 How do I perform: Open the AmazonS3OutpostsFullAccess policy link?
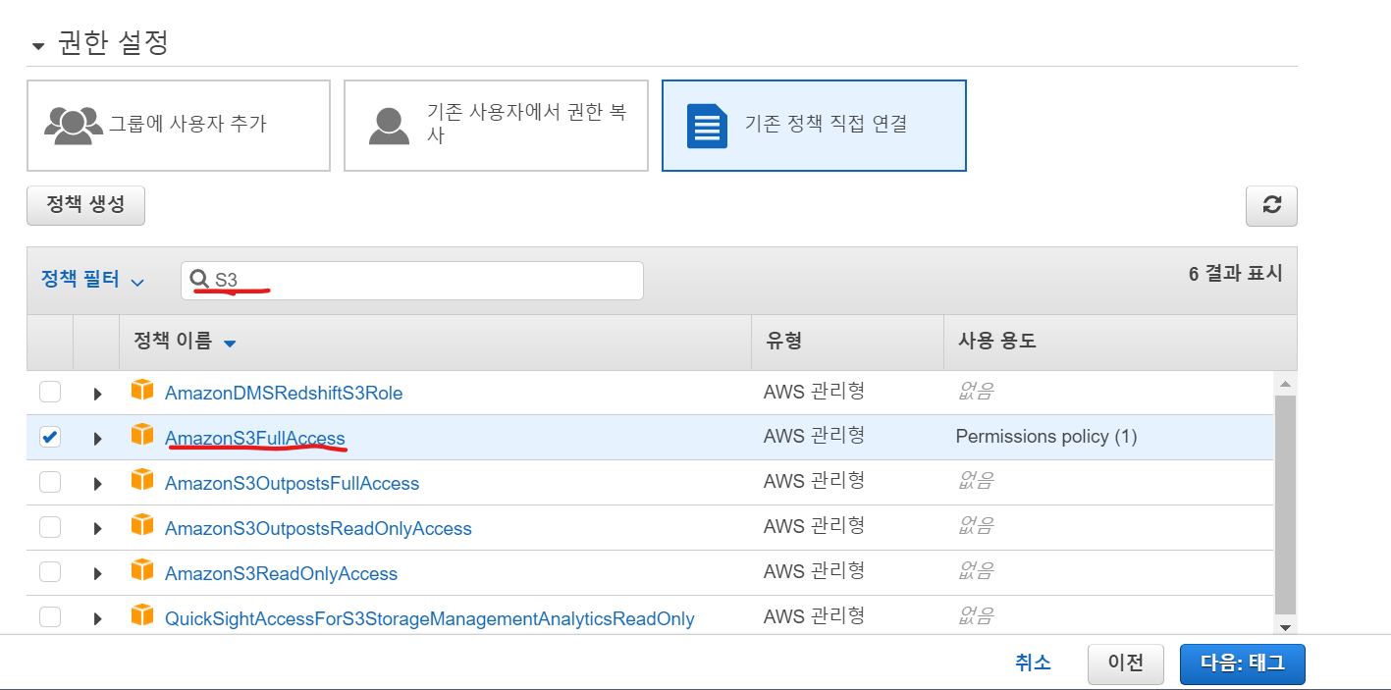[292, 483]
